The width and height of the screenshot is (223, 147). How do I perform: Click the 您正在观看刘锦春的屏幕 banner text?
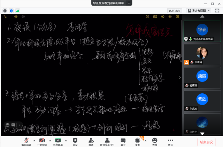tap(108, 3)
